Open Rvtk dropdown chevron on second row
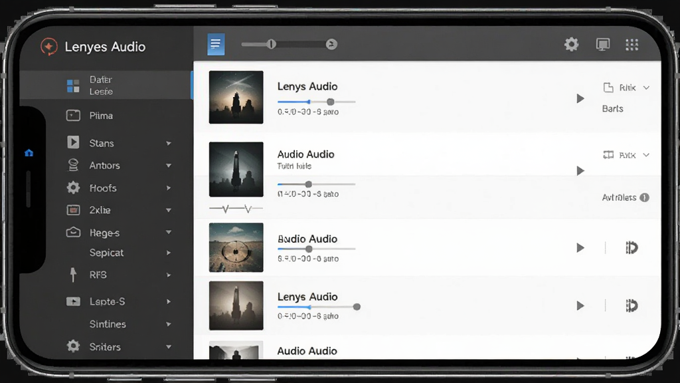This screenshot has height=383, width=680. click(646, 155)
